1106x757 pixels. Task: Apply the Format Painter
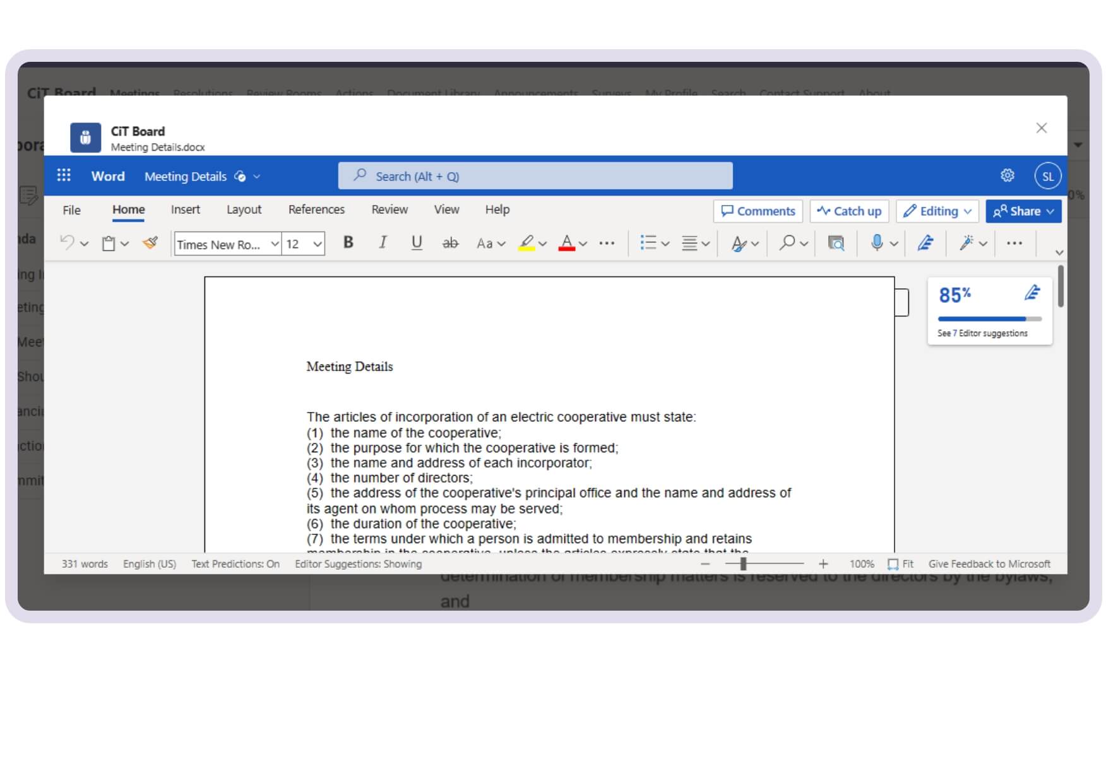click(x=150, y=243)
